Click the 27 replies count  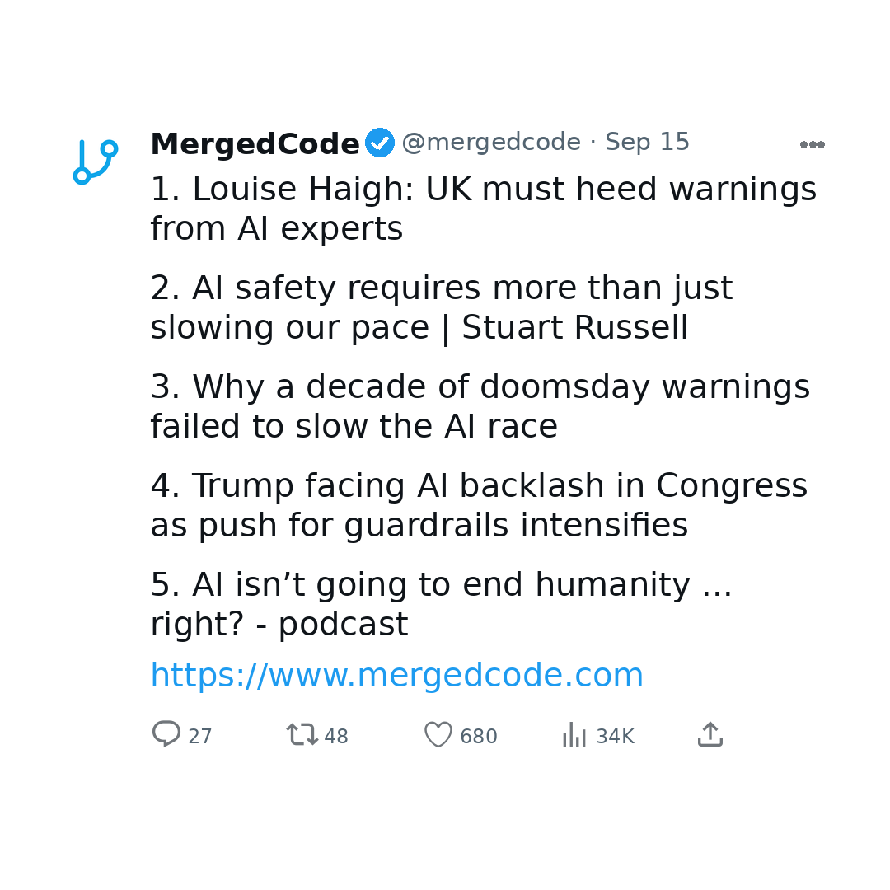[x=199, y=736]
